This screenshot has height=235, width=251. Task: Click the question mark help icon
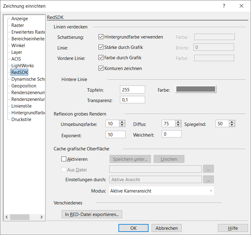click(x=224, y=6)
